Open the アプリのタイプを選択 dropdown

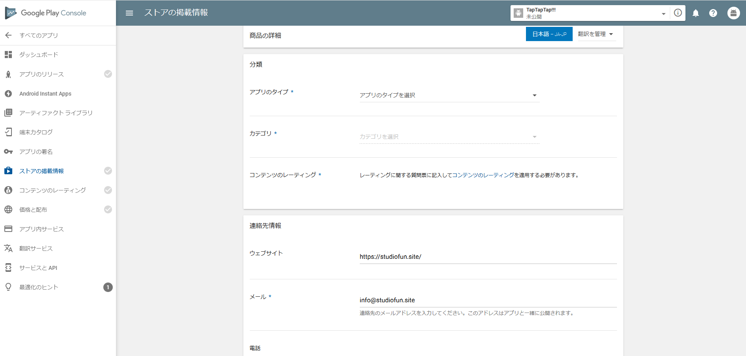[449, 95]
